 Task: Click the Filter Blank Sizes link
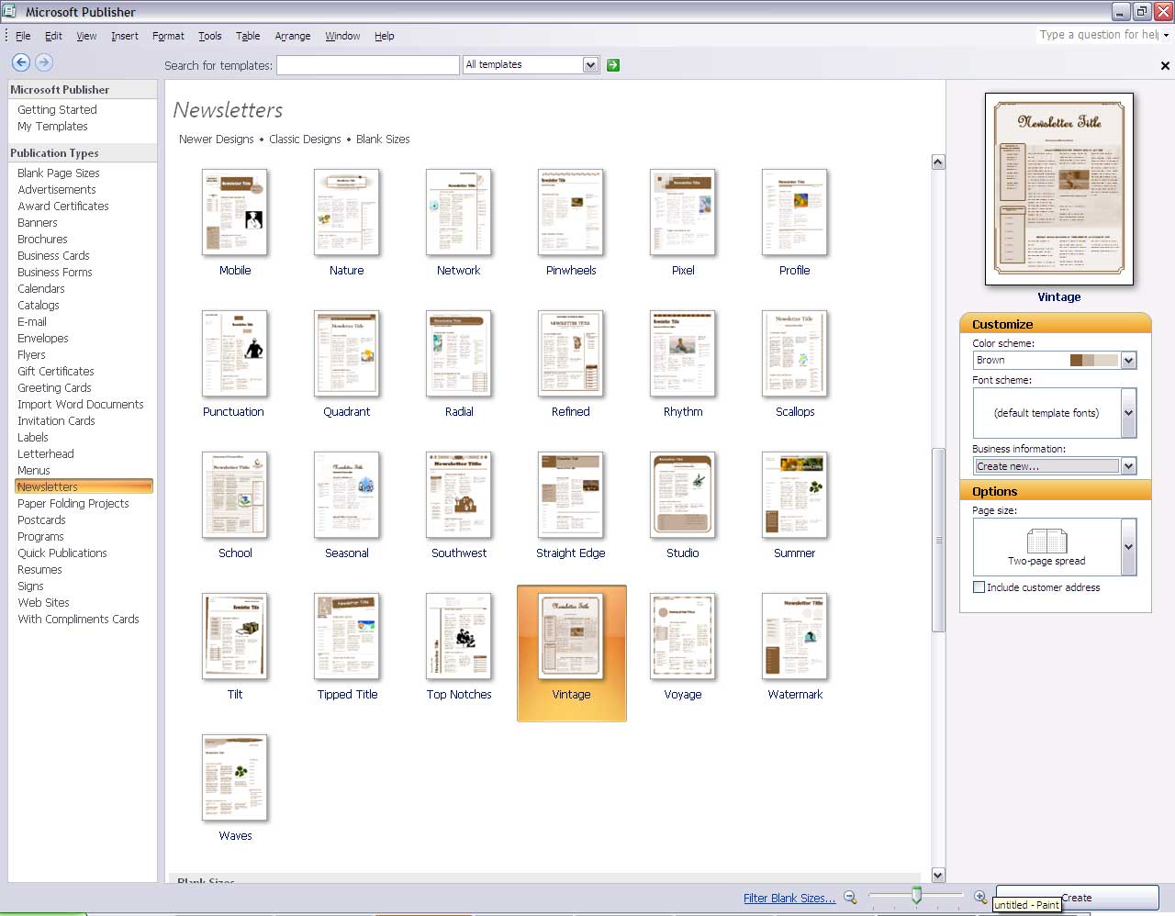789,899
